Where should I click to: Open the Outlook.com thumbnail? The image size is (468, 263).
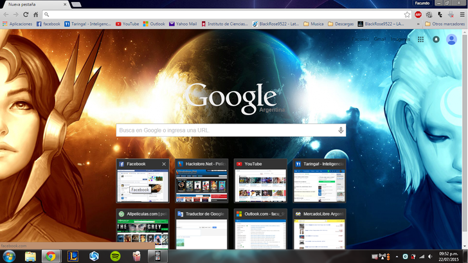pyautogui.click(x=260, y=229)
